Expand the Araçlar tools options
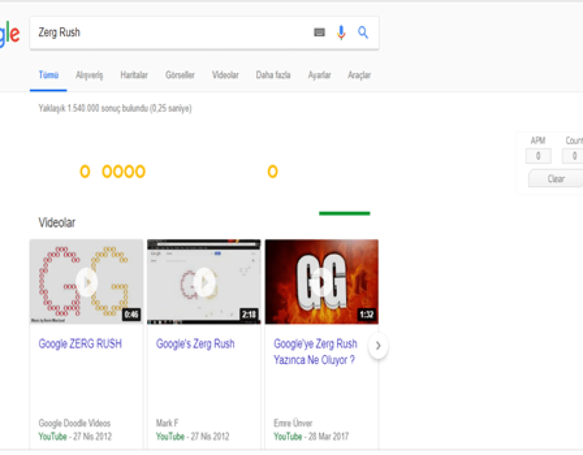Screen dimensions: 583x455 click(359, 75)
